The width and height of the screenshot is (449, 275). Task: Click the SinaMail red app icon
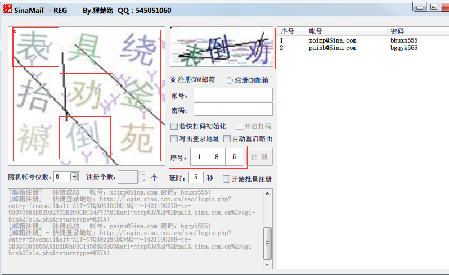[8, 9]
